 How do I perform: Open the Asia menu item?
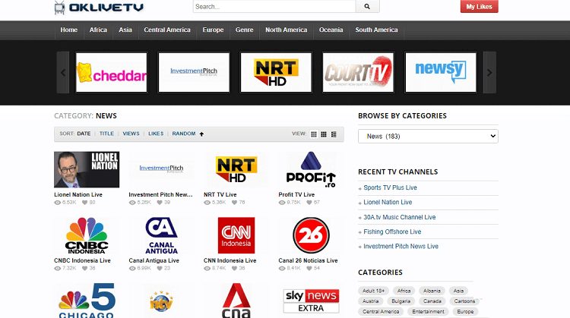(125, 30)
